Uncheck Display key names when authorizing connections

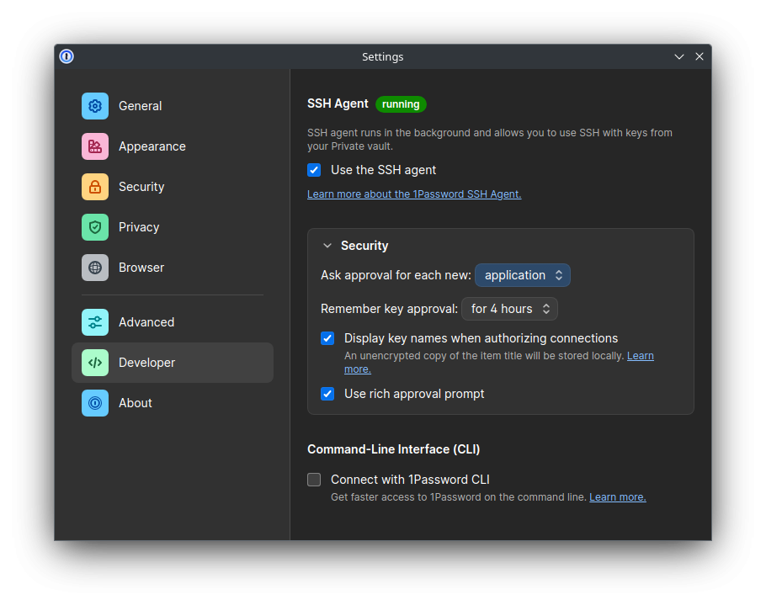[327, 338]
